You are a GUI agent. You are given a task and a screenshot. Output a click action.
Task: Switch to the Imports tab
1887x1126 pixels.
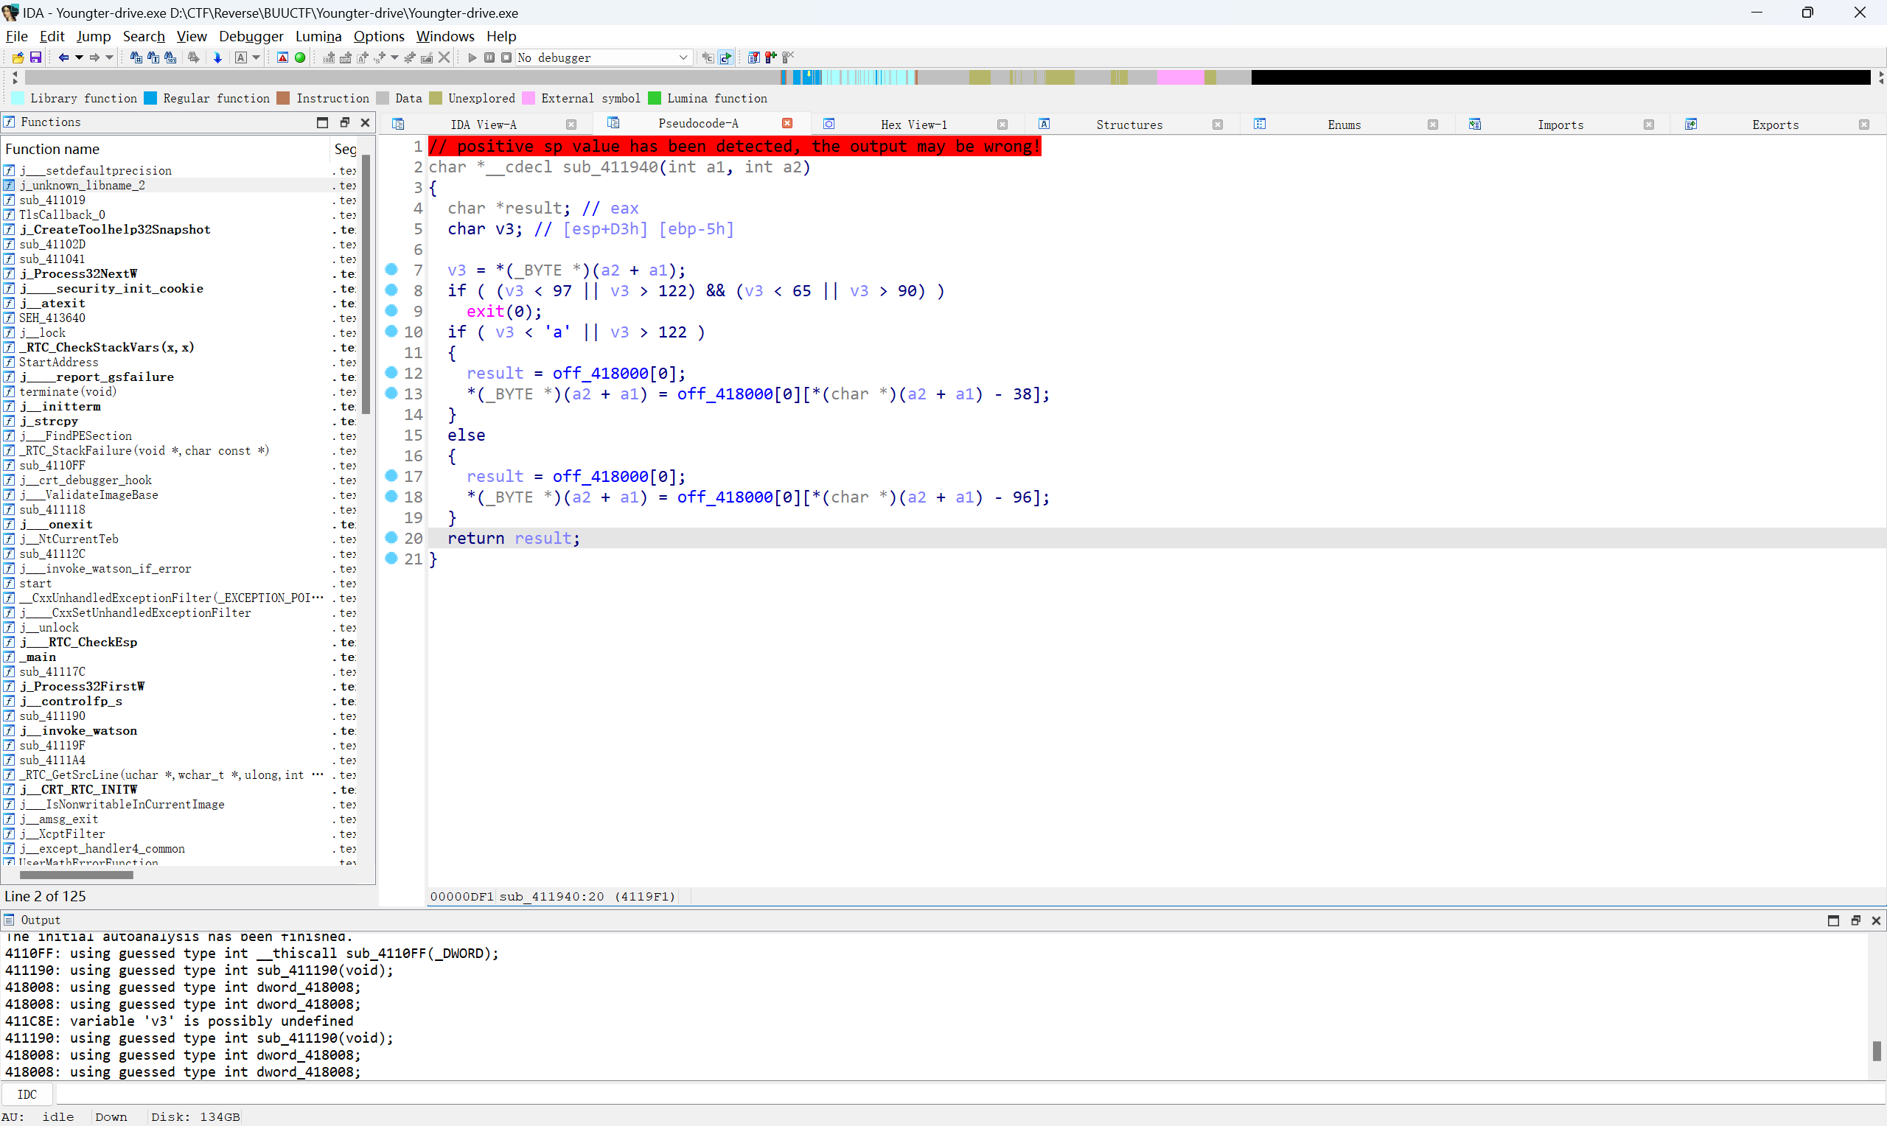1560,125
